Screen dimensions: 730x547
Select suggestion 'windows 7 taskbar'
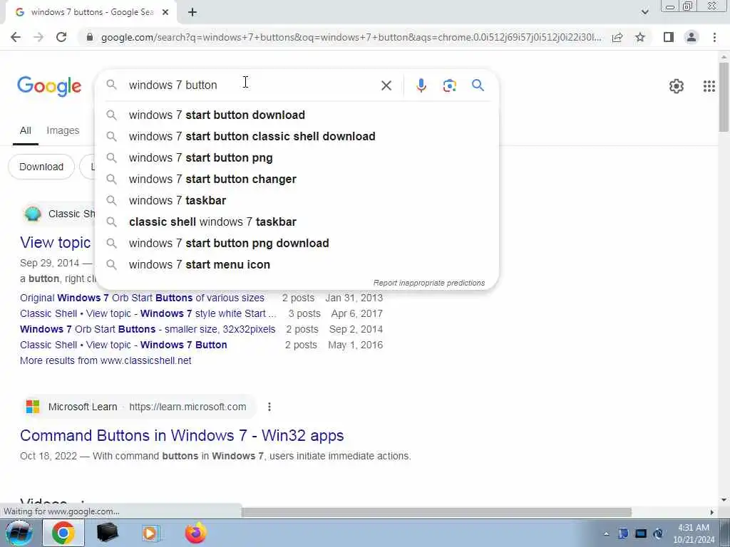[x=297, y=200]
